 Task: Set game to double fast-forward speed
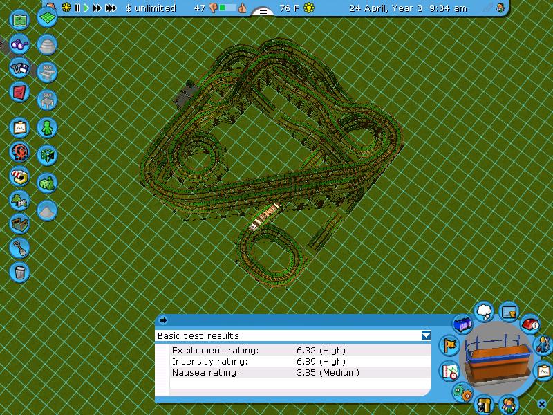tap(97, 8)
